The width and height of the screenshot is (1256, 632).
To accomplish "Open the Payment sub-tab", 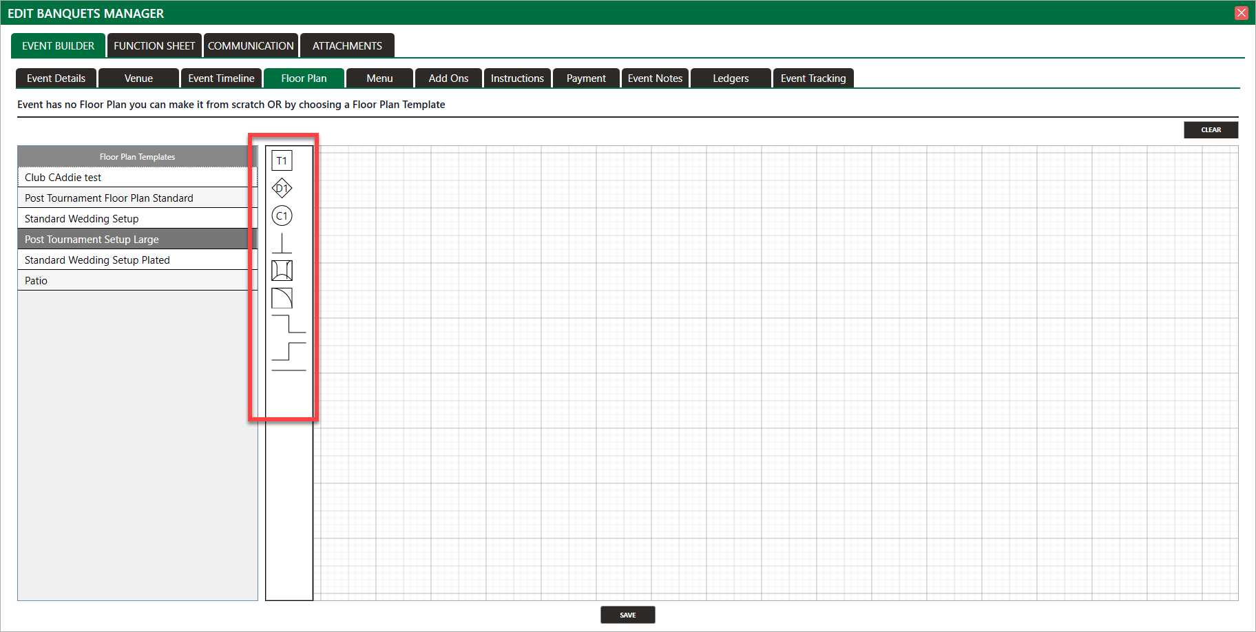I will (x=586, y=78).
